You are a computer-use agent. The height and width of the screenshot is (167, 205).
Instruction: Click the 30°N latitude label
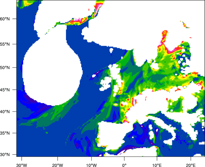[5, 155]
